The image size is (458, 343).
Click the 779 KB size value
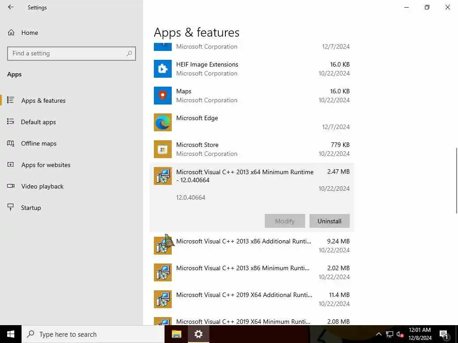(x=340, y=145)
